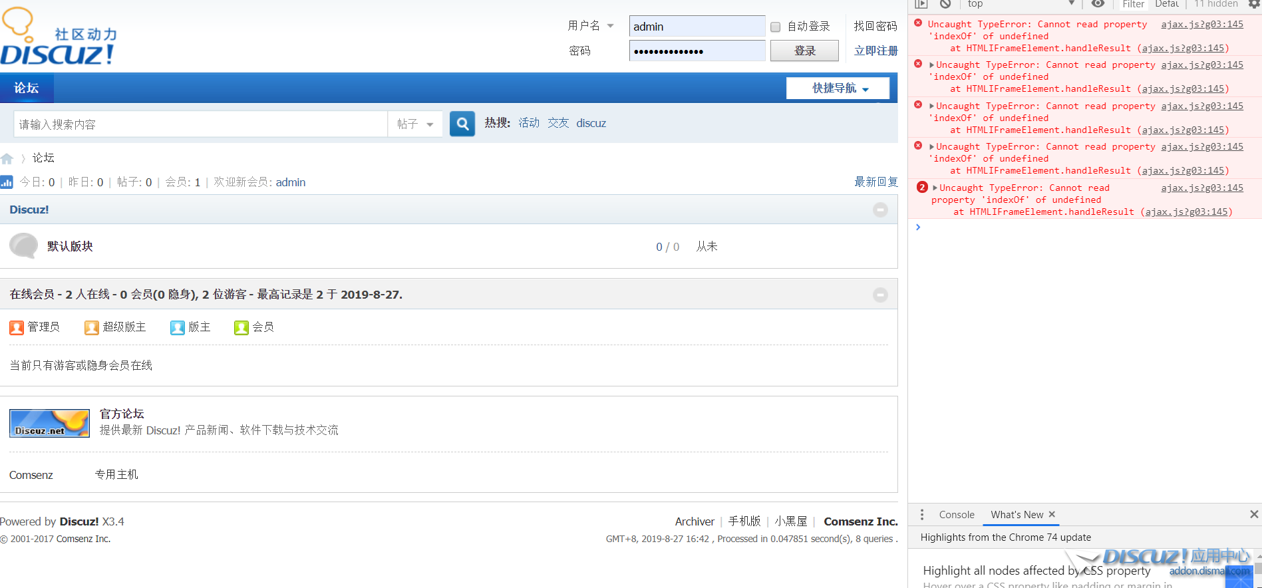1262x588 pixels.
Task: Open the drawer three-dot menu
Action: click(x=922, y=514)
